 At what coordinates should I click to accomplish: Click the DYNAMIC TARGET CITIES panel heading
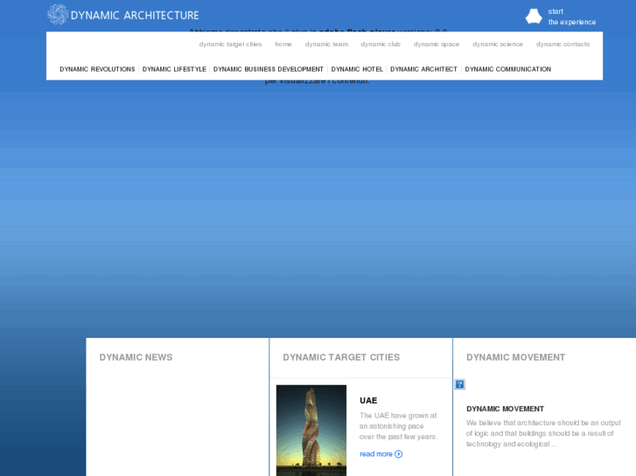tap(341, 357)
